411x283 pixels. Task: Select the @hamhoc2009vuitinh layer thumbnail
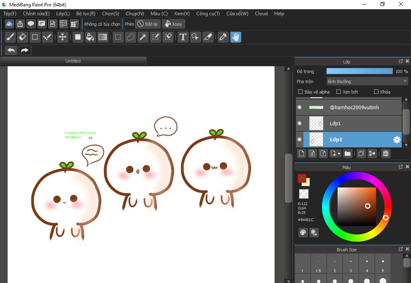click(316, 107)
